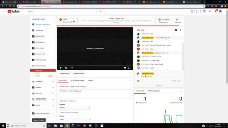This screenshot has height=128, width=228.
Task: Click the send message arrow
Action: point(180,81)
